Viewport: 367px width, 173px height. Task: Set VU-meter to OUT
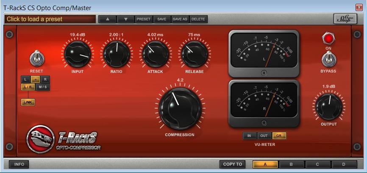click(x=264, y=136)
